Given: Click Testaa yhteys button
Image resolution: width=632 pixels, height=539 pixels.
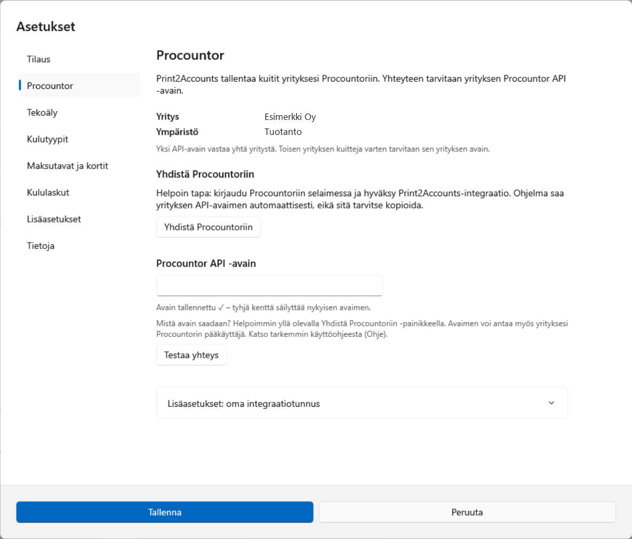Looking at the screenshot, I should pos(191,355).
